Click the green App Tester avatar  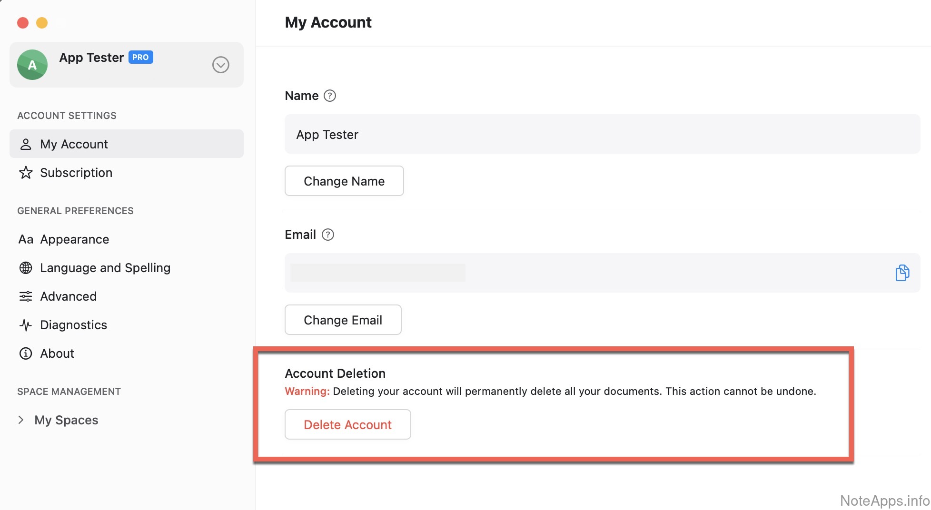pyautogui.click(x=32, y=65)
